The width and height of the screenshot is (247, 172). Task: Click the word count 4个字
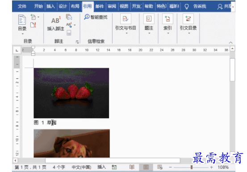(x=59, y=167)
